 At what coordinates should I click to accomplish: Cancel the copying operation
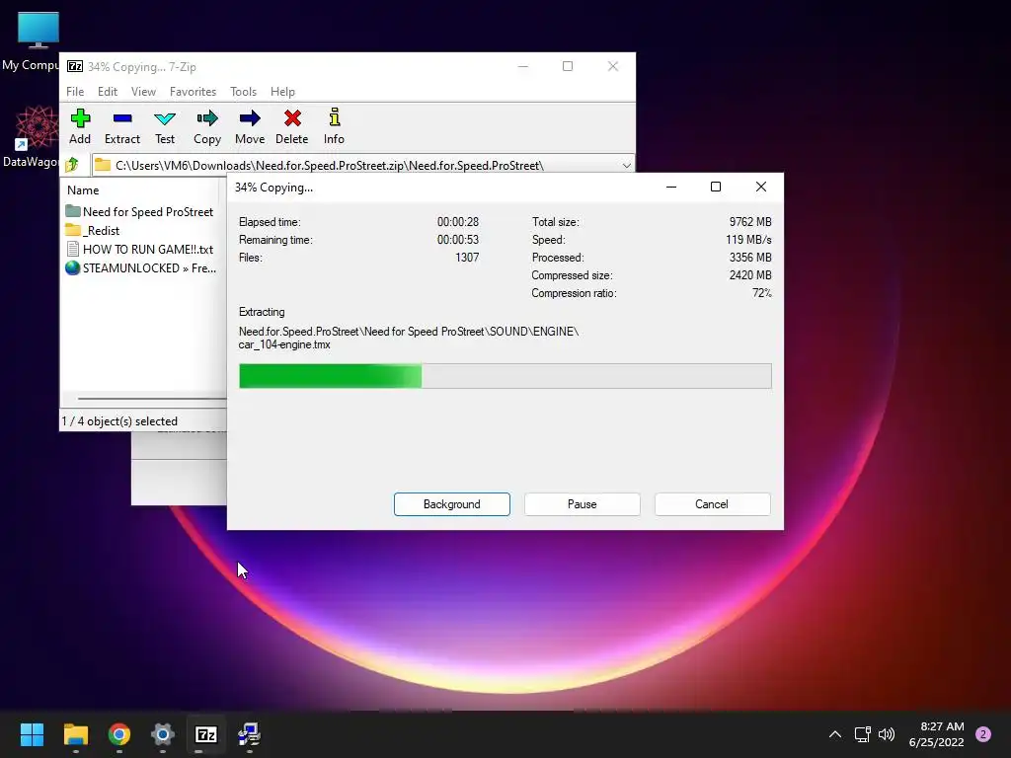(712, 504)
